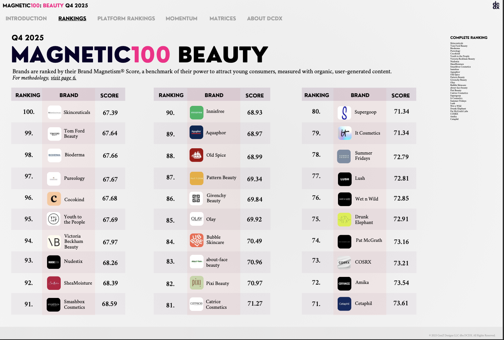Click the score 70.49
504x340 pixels.
point(254,241)
